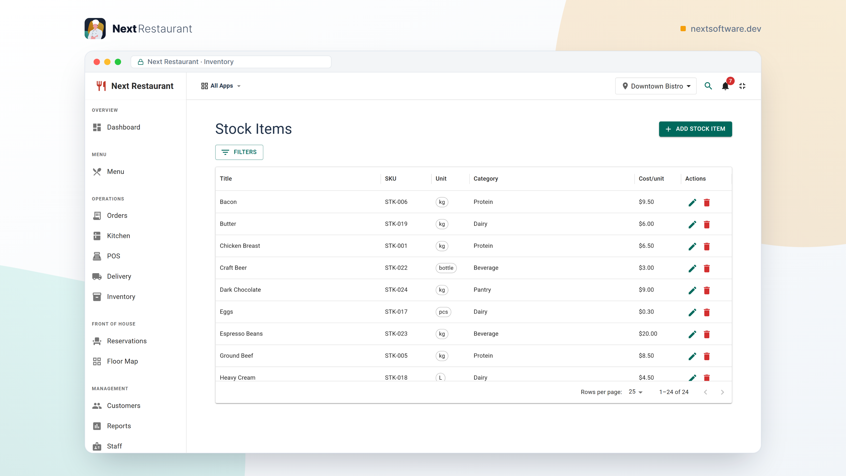Edit the Dark Chocolate item
This screenshot has height=476, width=846.
click(692, 290)
